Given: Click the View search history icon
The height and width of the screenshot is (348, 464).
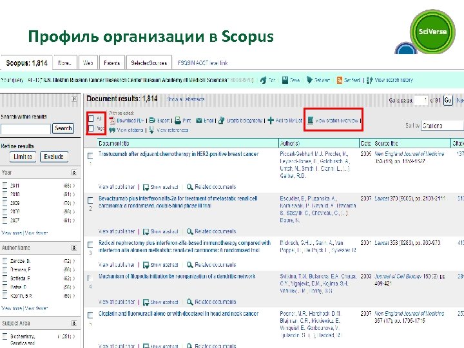Looking at the screenshot, I should coord(370,80).
